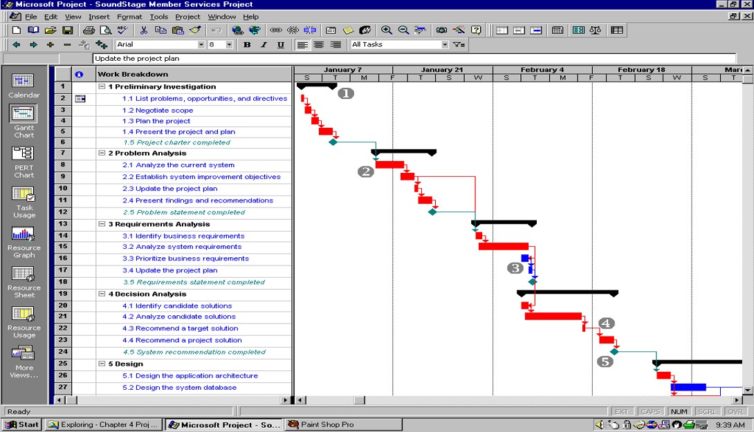Open the Arial font name dropdown
The image size is (754, 432).
201,45
